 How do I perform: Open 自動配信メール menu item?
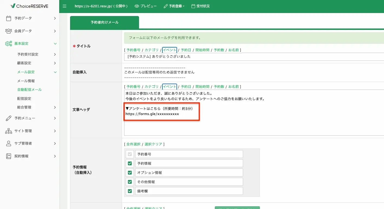29,90
